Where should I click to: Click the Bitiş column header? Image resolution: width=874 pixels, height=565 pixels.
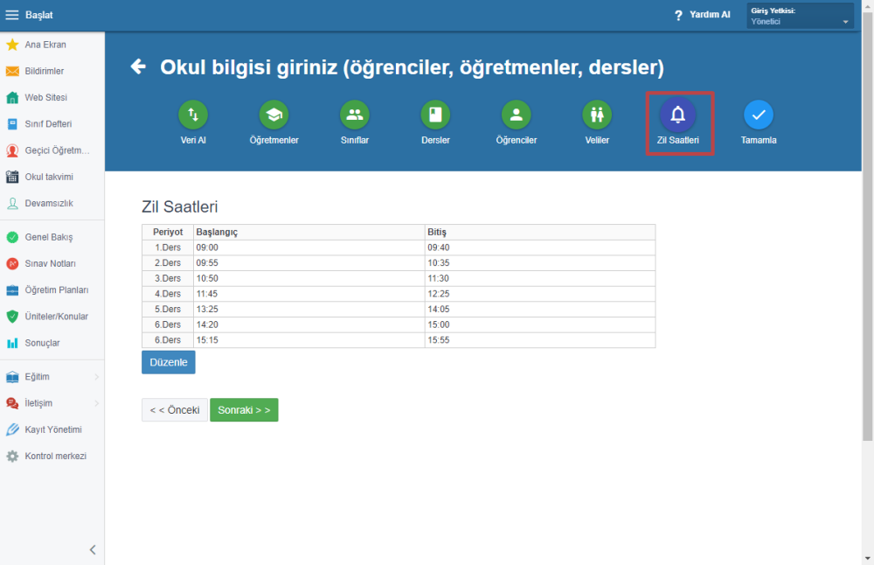click(540, 232)
